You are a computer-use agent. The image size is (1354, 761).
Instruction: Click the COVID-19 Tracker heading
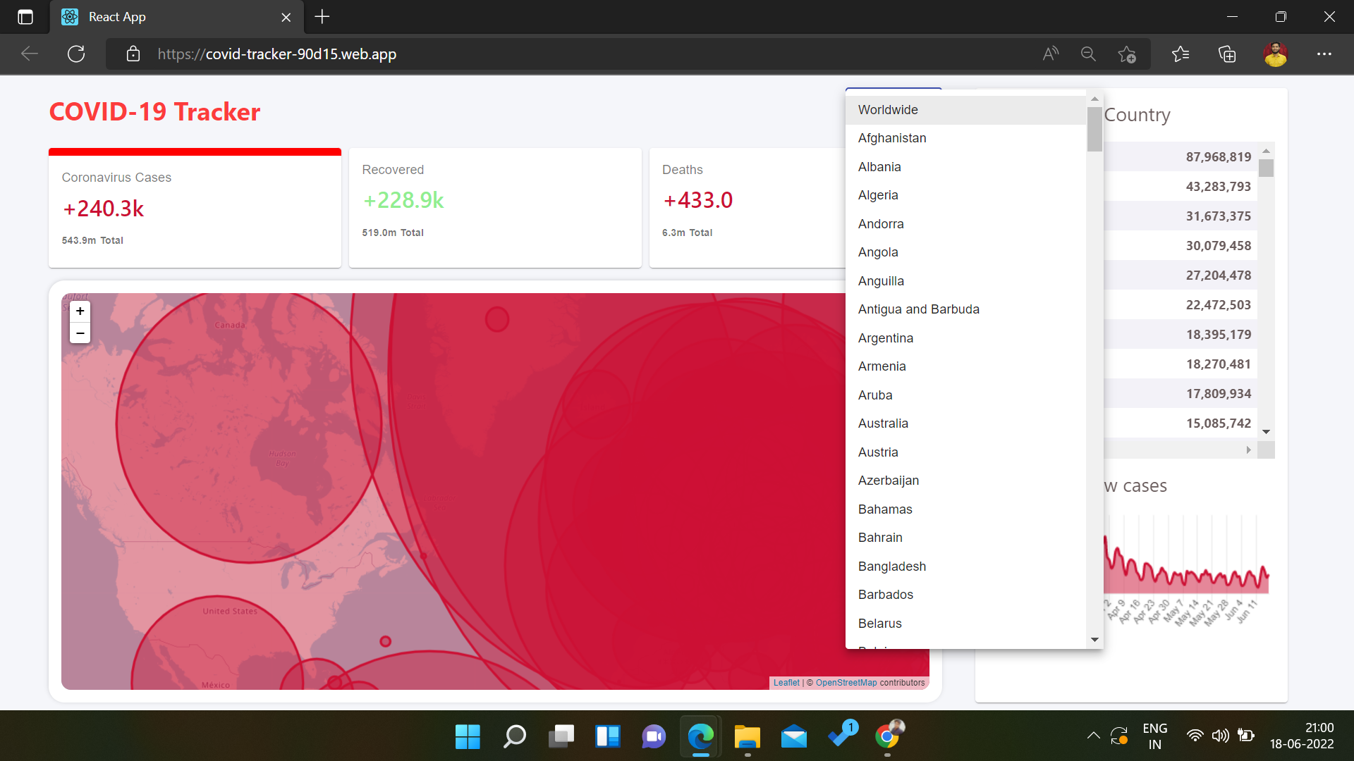(154, 112)
